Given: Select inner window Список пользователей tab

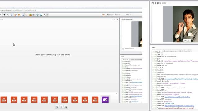Looking at the screenshot, I should [136, 60].
